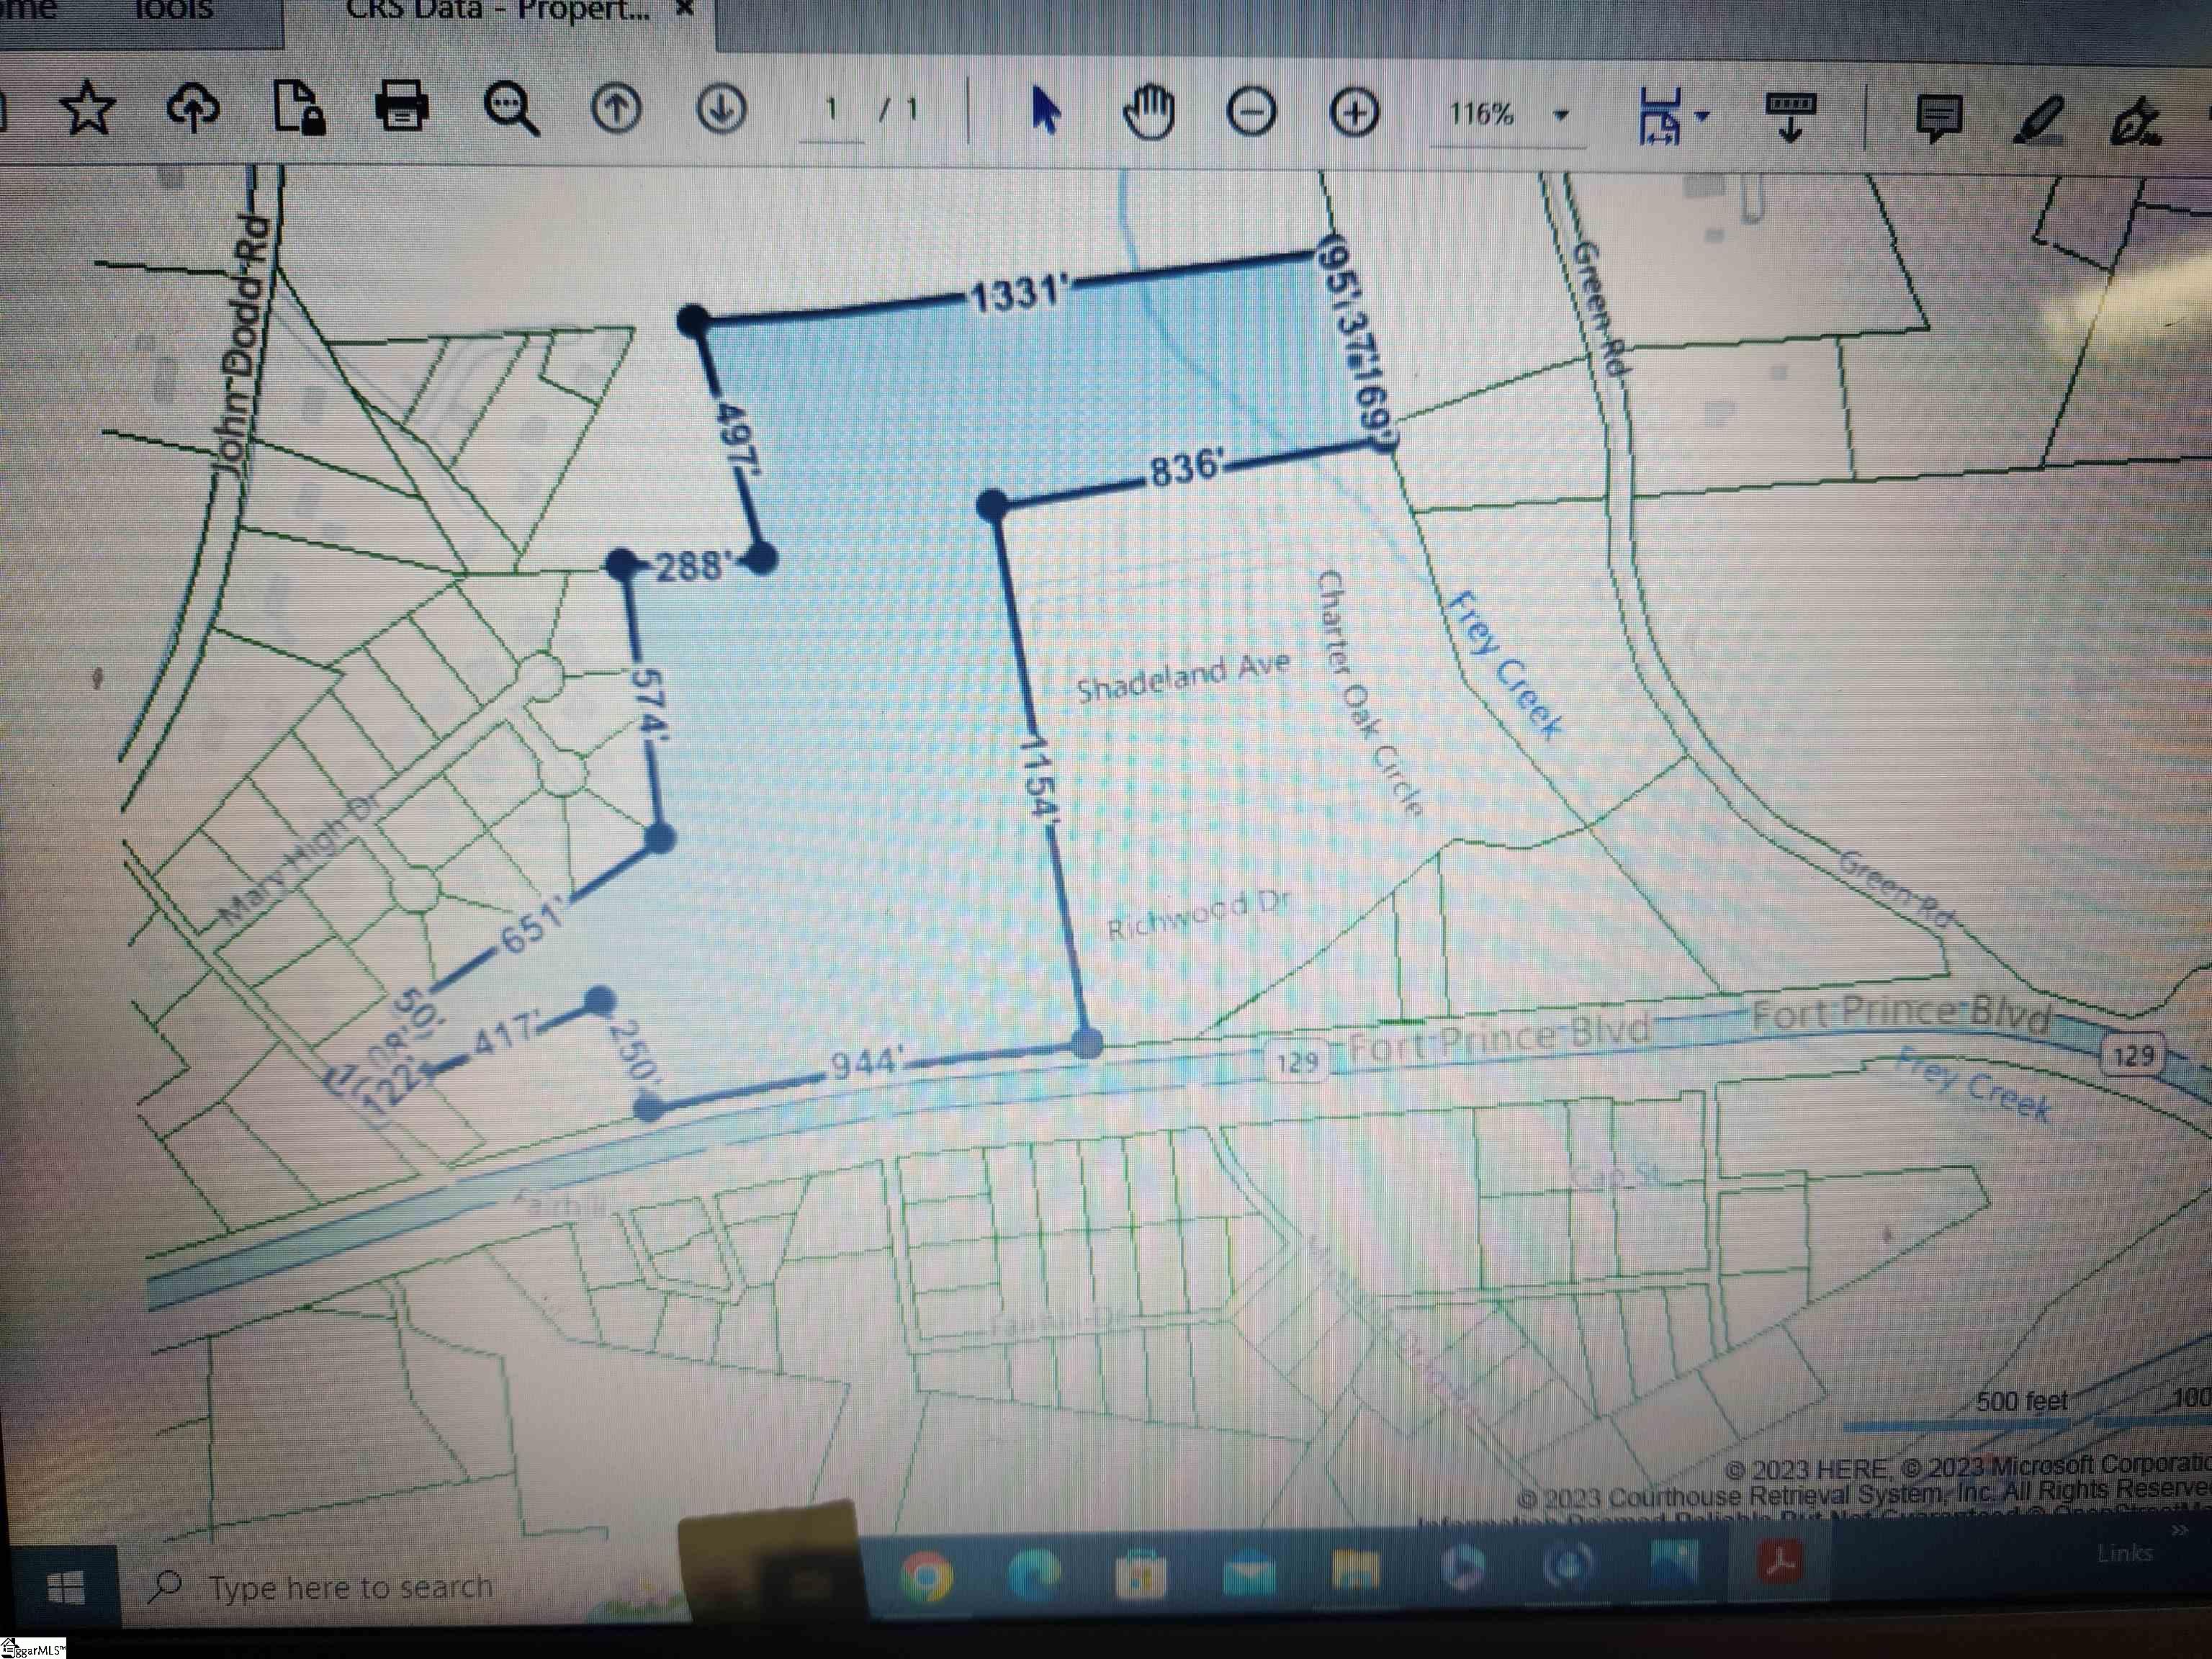Select the arrow selection tool
2212x1659 pixels.
tap(1044, 110)
